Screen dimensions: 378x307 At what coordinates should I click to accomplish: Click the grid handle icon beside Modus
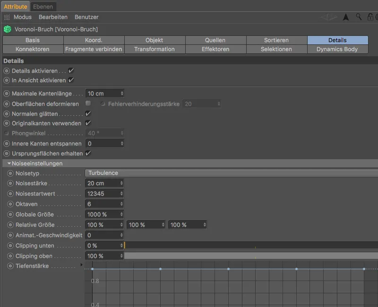7,17
